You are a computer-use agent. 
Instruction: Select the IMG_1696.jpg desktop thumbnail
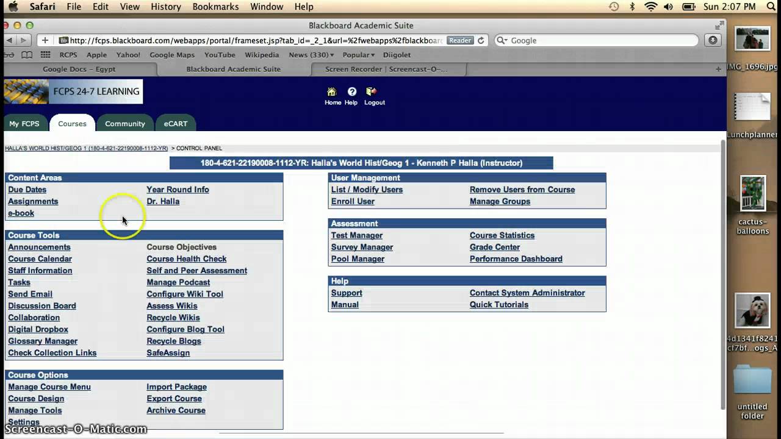pyautogui.click(x=752, y=39)
